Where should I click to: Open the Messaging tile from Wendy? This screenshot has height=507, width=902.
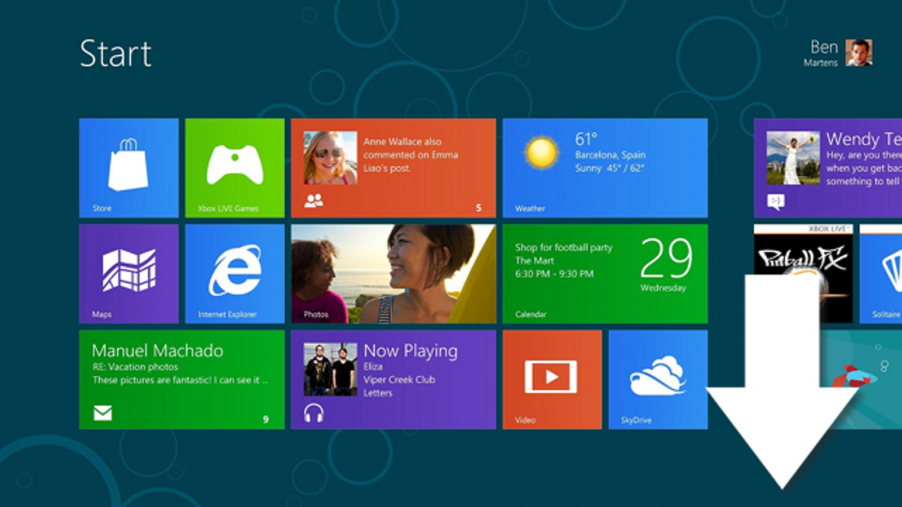pyautogui.click(x=828, y=168)
